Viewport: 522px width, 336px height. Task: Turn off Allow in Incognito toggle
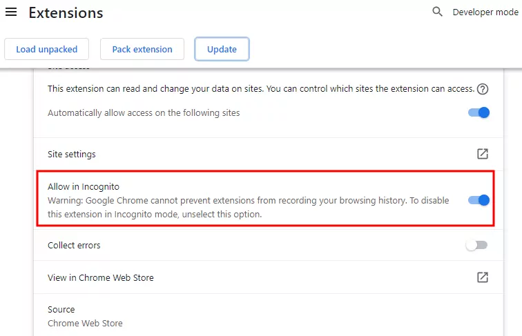coord(478,200)
